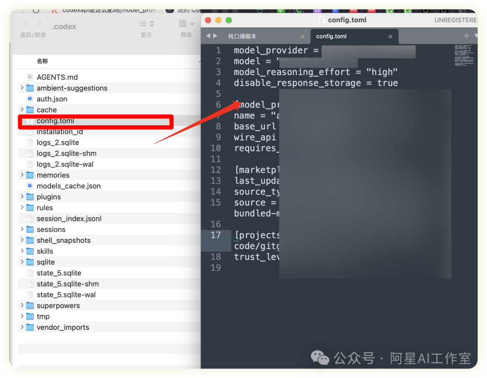
Task: Switch to the config.toml editor tab
Action: click(331, 37)
